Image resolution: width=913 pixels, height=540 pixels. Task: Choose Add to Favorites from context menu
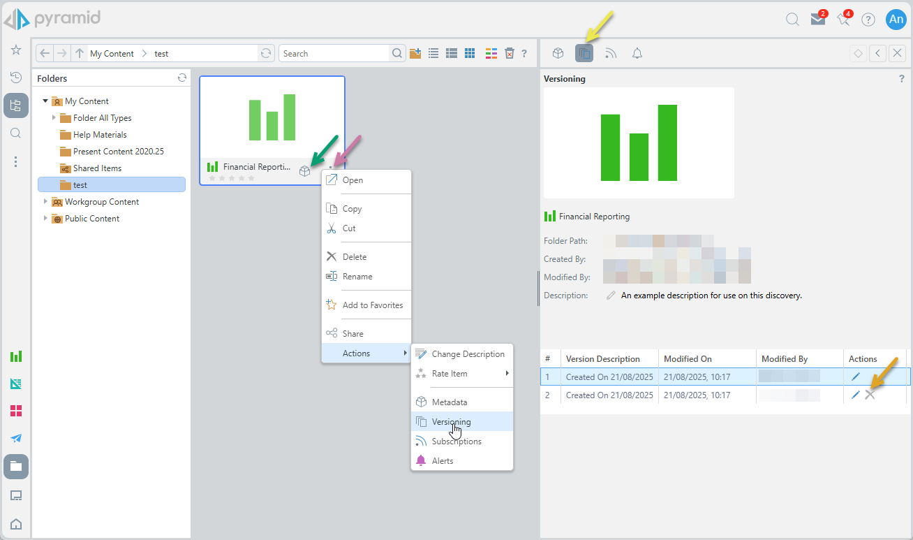[372, 305]
